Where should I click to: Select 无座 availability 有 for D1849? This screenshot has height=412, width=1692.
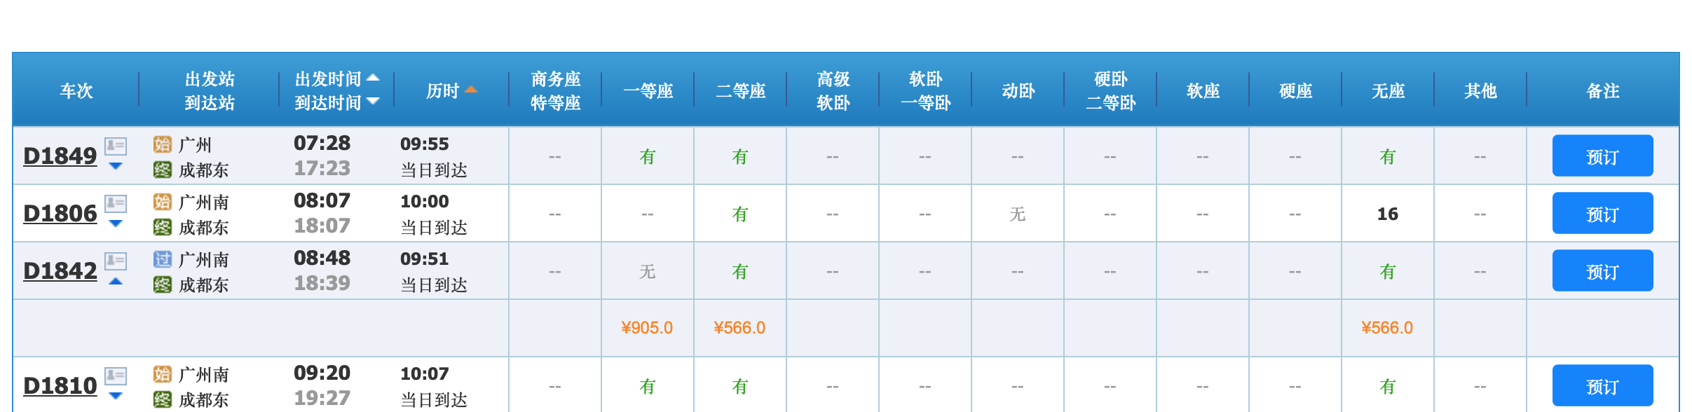tap(1388, 156)
